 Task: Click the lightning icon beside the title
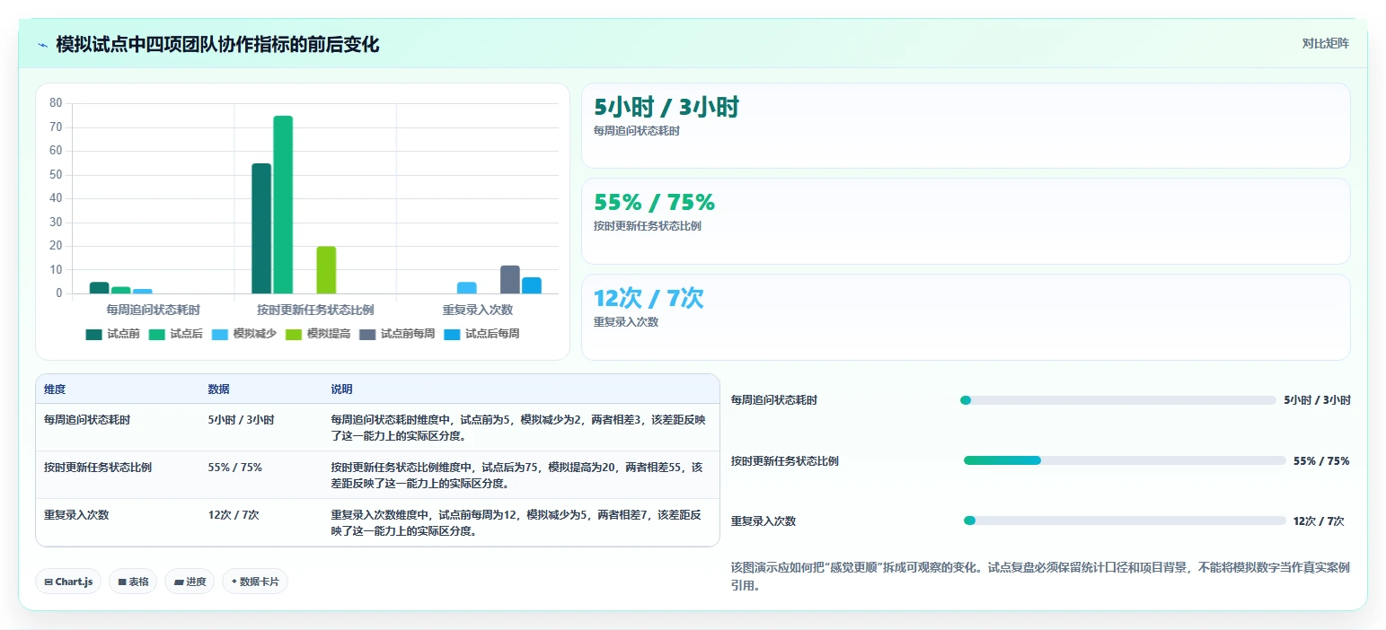[x=42, y=45]
